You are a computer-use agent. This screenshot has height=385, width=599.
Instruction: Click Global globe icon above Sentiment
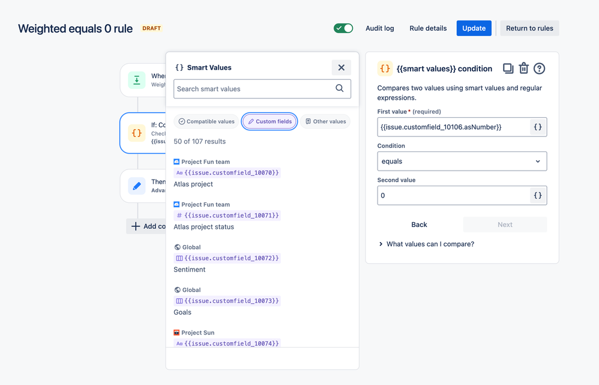[177, 247]
